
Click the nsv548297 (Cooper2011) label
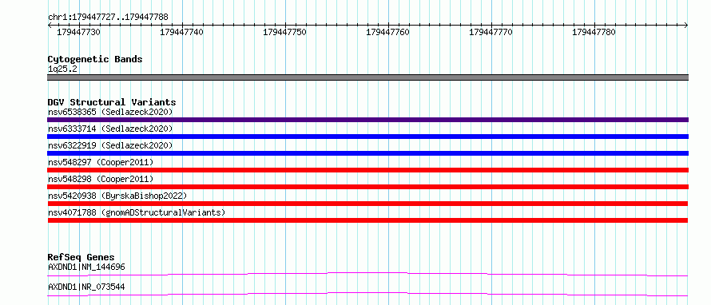(x=101, y=162)
